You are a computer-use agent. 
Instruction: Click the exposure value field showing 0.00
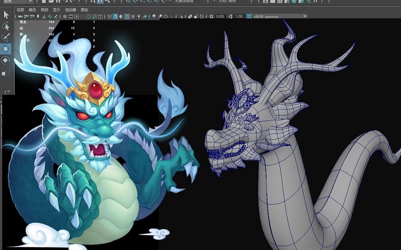click(220, 17)
